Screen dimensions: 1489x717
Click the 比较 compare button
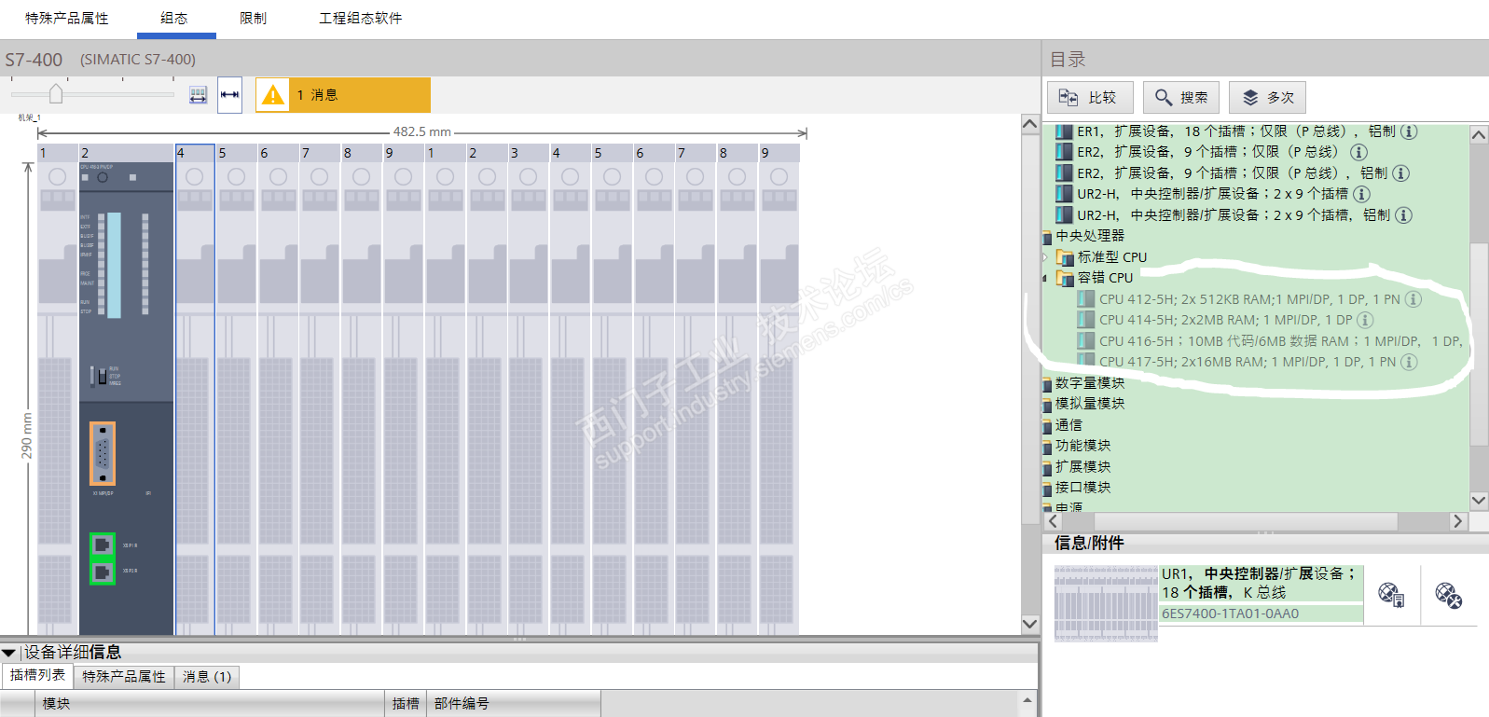click(1091, 97)
